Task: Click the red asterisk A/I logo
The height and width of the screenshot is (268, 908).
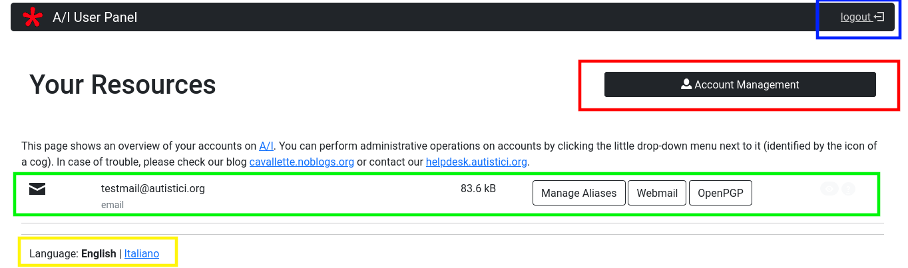Action: (32, 17)
